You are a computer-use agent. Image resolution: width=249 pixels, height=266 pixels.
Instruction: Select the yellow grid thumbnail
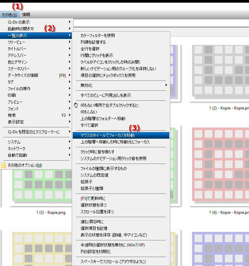pos(41,248)
